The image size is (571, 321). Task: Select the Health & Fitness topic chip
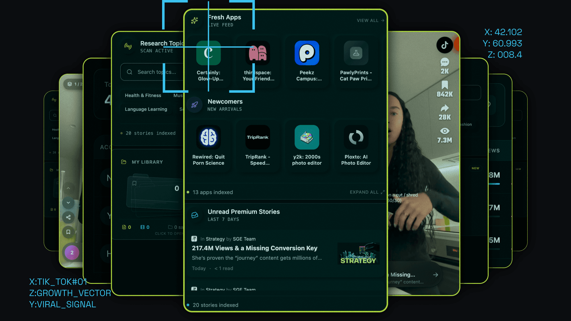(x=143, y=95)
